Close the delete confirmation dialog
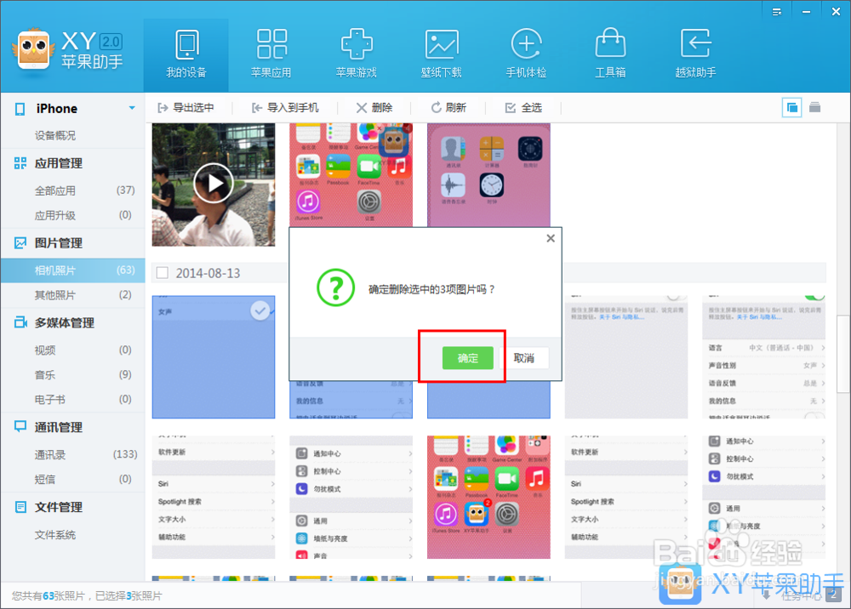The width and height of the screenshot is (851, 609). tap(551, 238)
